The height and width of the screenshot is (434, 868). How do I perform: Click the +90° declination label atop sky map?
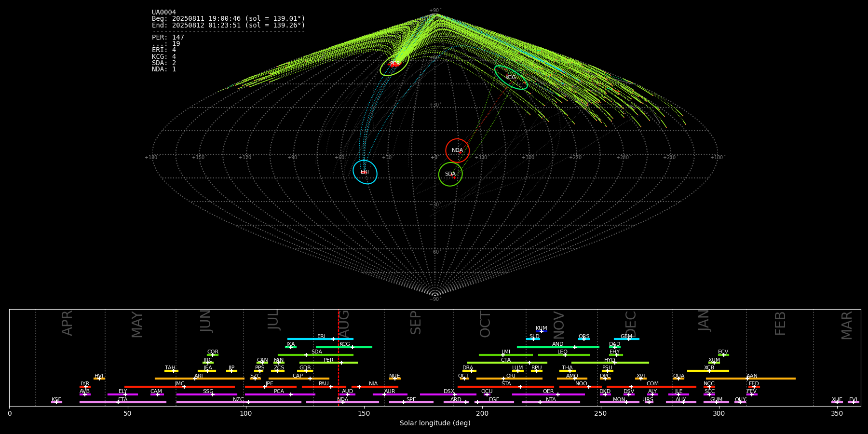point(435,11)
